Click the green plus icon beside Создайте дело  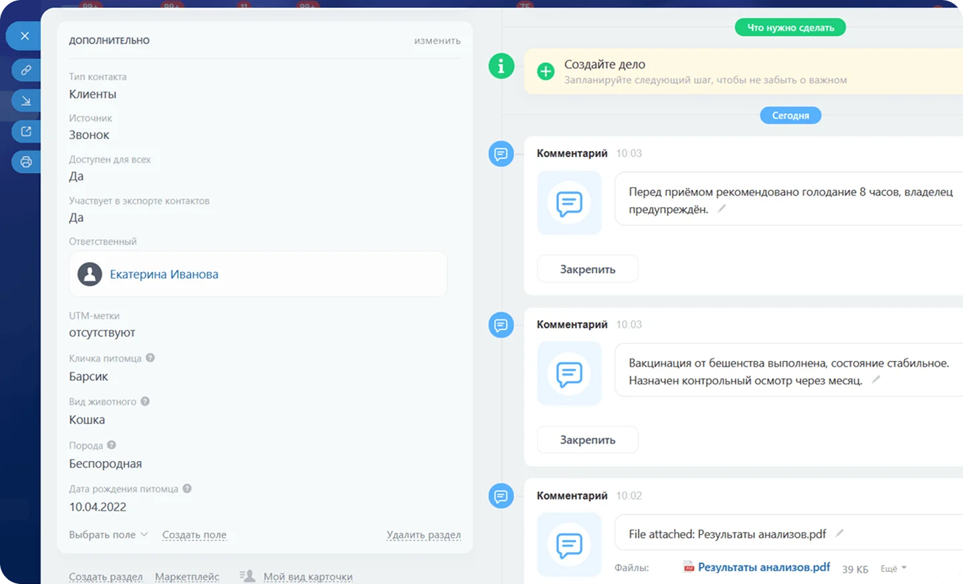(546, 71)
